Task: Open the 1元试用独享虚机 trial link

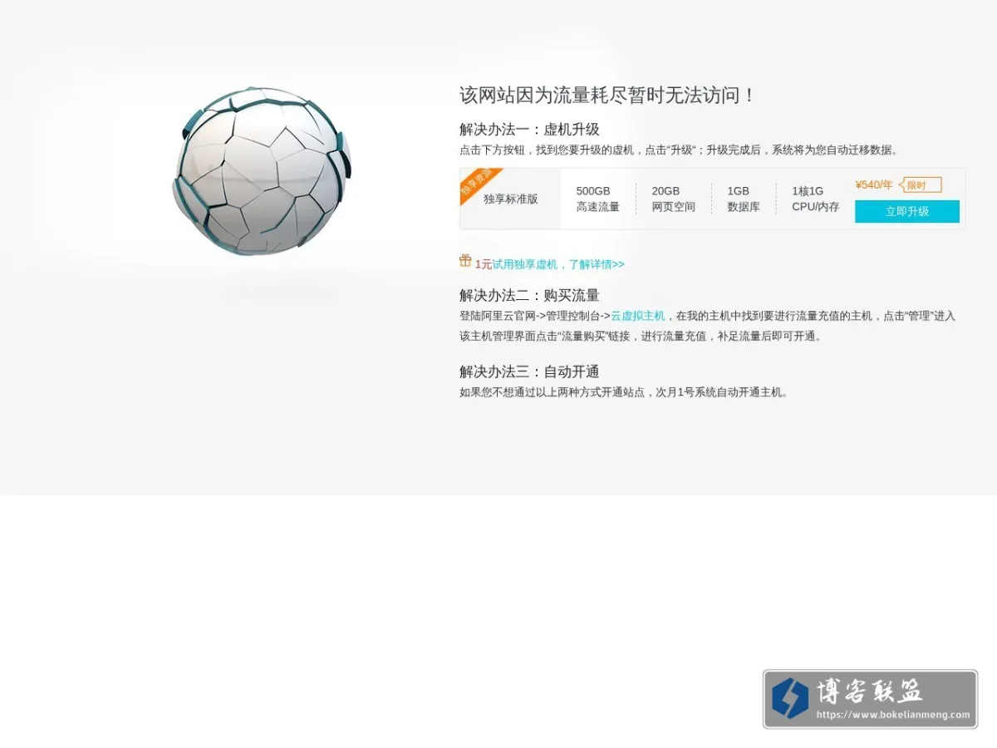Action: point(549,264)
